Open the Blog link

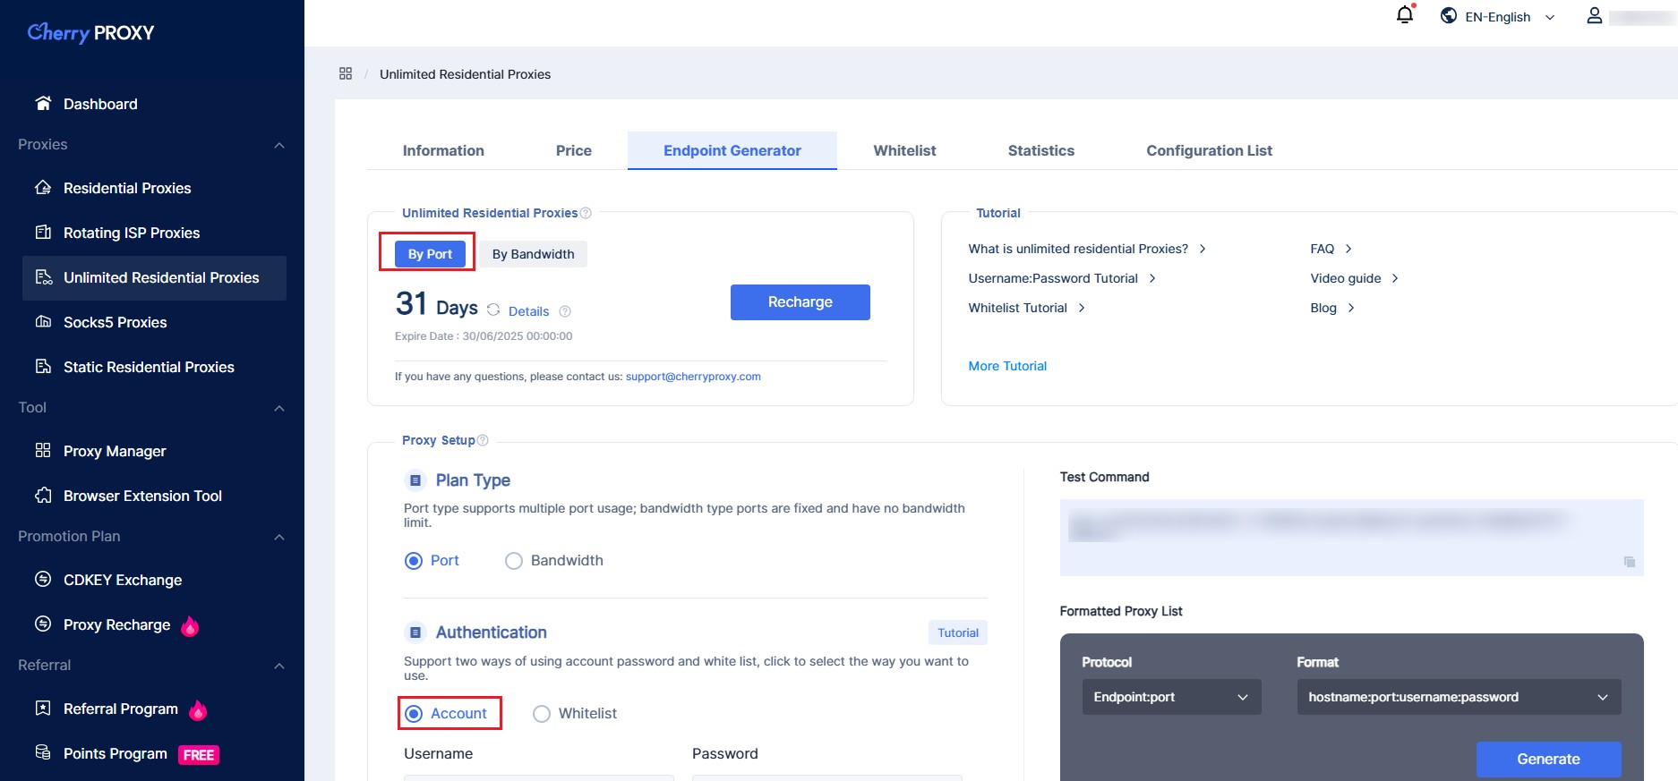[x=1332, y=308]
